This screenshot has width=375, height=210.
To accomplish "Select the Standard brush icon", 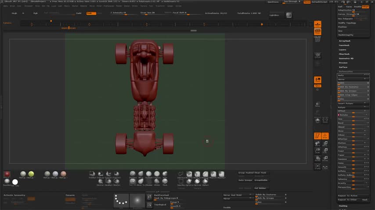I will [133, 175].
